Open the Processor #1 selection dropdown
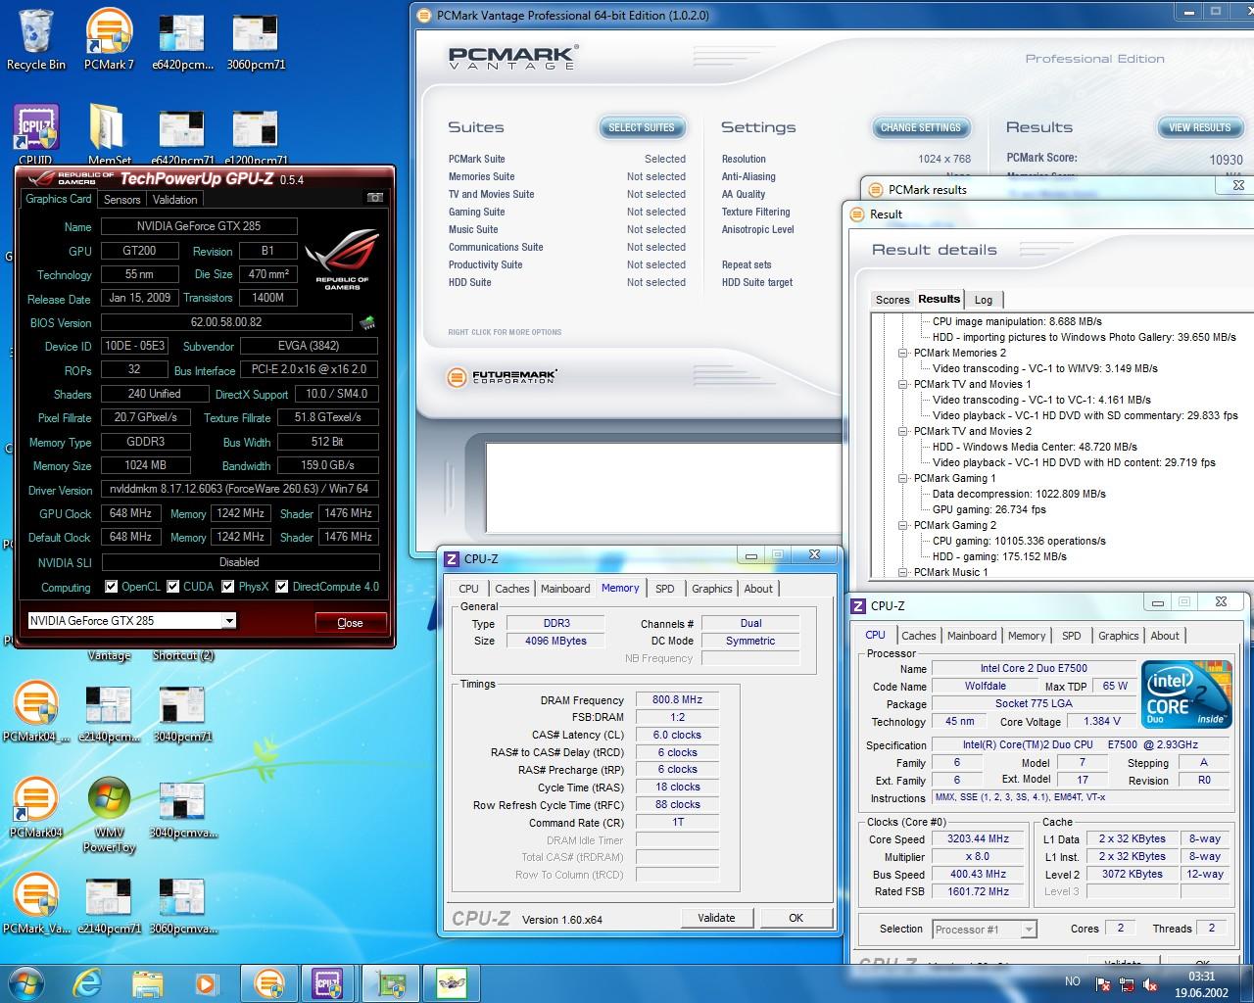Screen dimensions: 1254x1003 [x=984, y=930]
